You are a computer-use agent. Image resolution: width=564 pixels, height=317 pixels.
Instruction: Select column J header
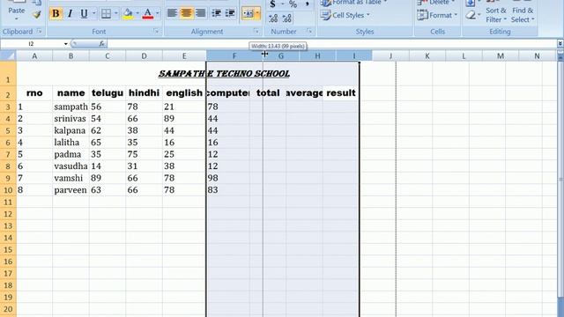tap(390, 56)
